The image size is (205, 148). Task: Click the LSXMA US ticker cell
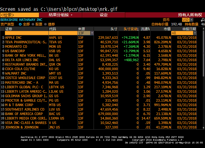(57, 118)
